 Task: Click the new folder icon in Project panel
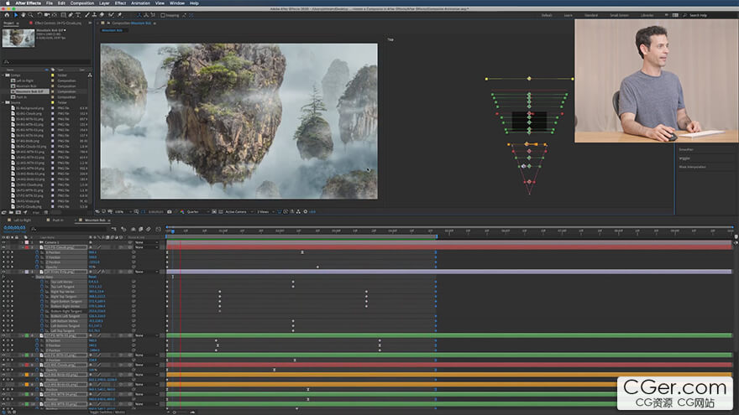coord(11,212)
